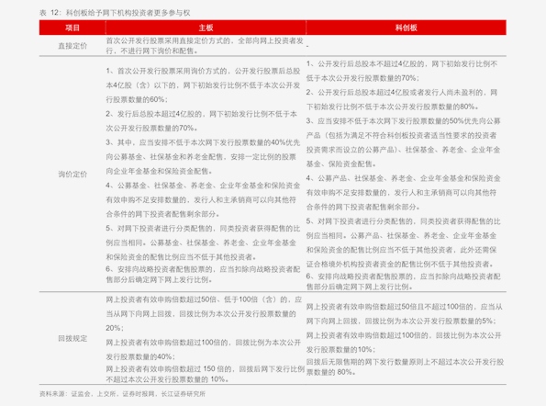
Task: Click the table title 表12 caption
Action: tap(115, 13)
